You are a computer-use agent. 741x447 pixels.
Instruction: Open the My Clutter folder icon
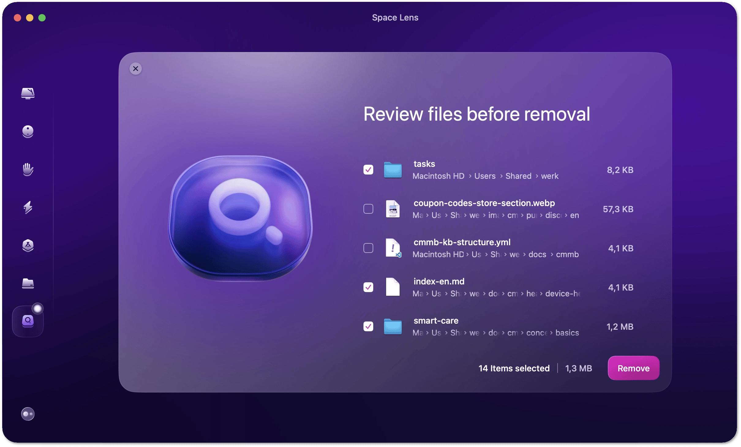click(28, 284)
